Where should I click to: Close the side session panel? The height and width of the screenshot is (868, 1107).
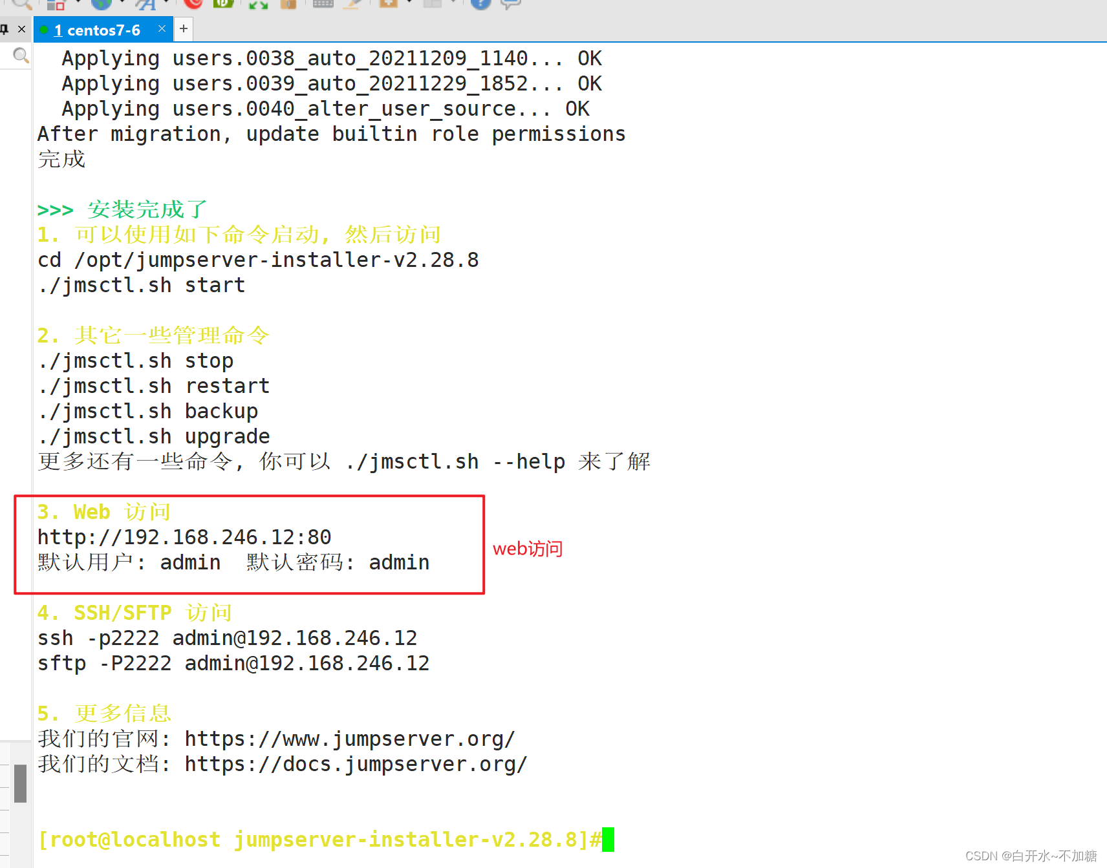click(x=21, y=29)
